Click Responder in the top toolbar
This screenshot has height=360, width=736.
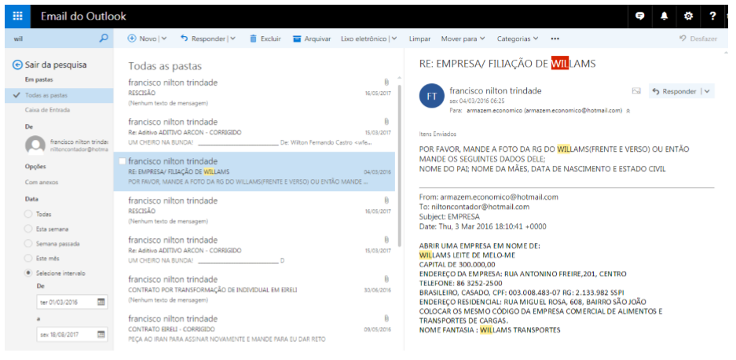tap(203, 39)
